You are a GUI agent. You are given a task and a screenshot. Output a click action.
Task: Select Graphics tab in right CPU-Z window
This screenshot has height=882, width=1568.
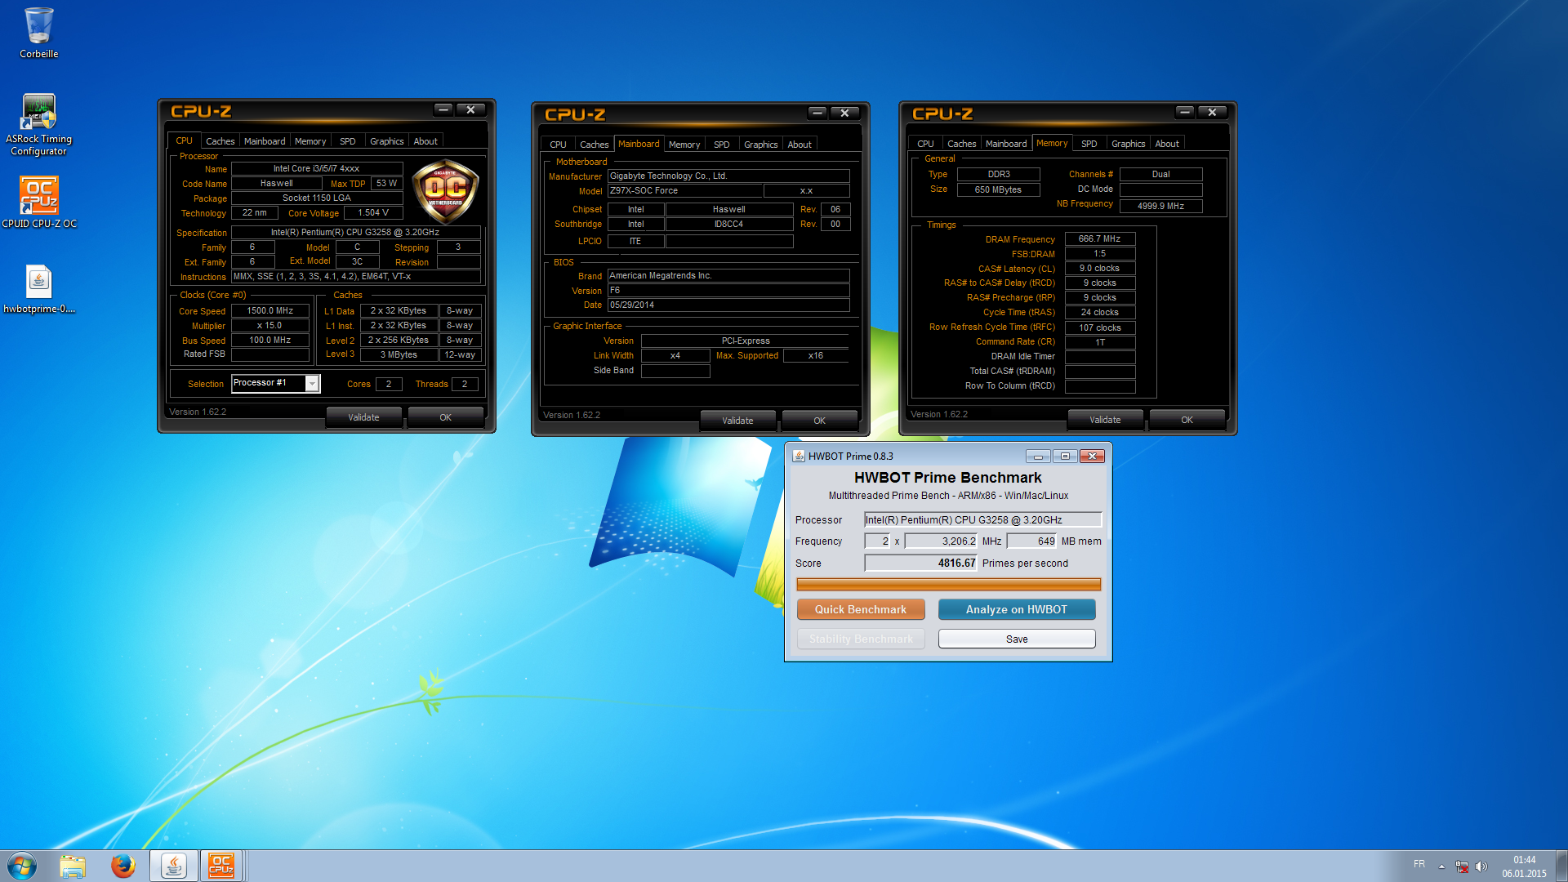pos(1129,144)
